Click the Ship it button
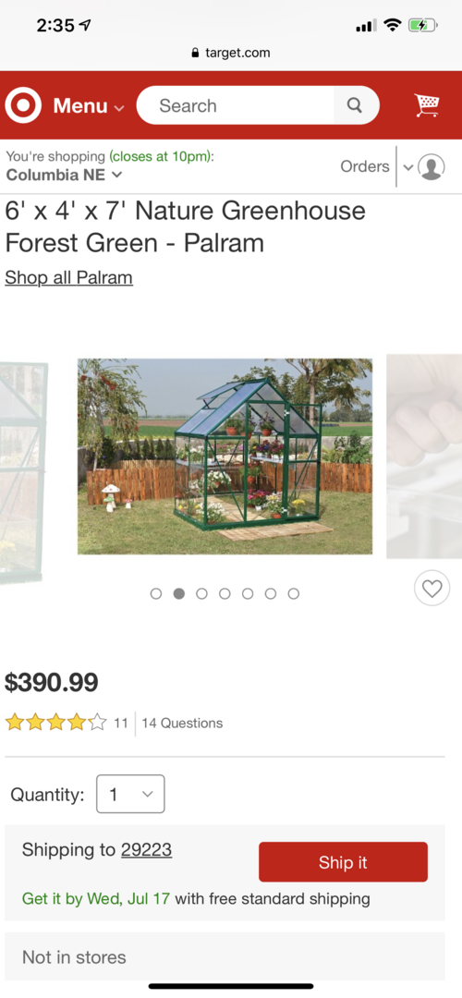Viewport: 462px width, 998px height. (343, 862)
